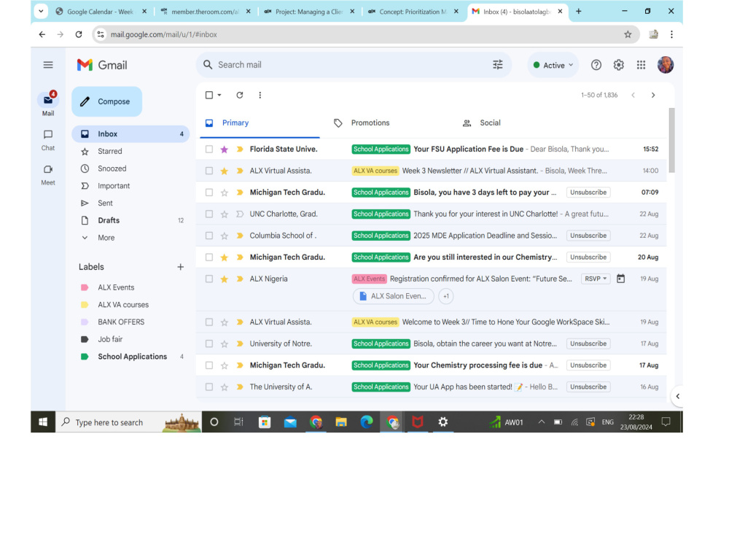Open the Mail app in the taskbar

click(290, 422)
